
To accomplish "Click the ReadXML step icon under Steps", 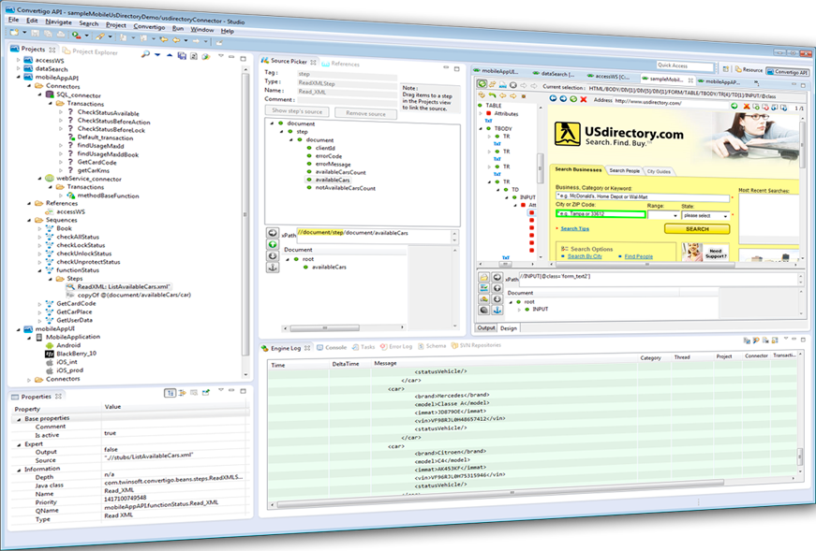I will (72, 287).
